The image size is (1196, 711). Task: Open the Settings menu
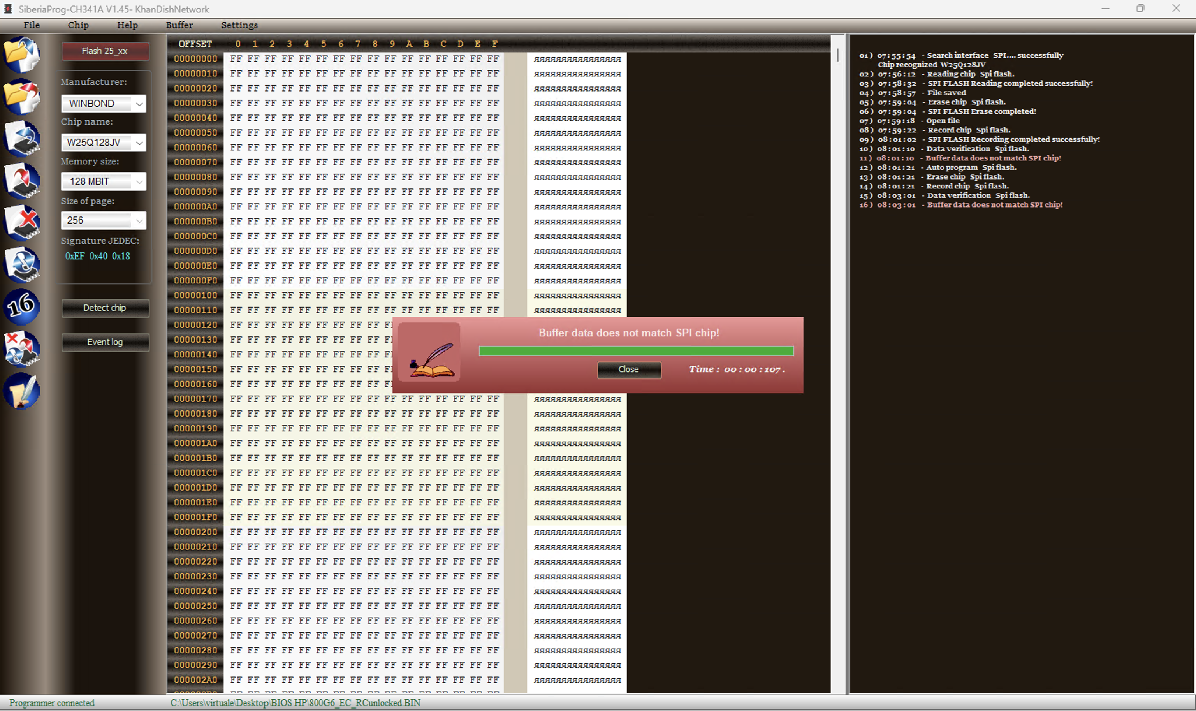pyautogui.click(x=239, y=25)
